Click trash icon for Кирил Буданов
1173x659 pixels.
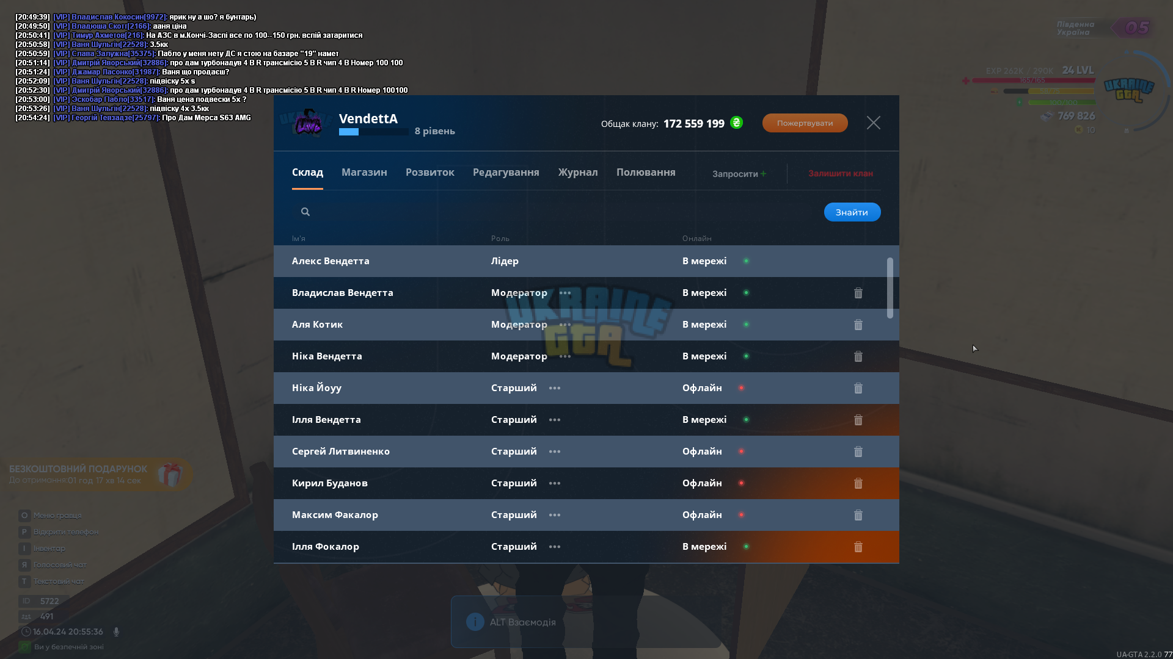858,483
